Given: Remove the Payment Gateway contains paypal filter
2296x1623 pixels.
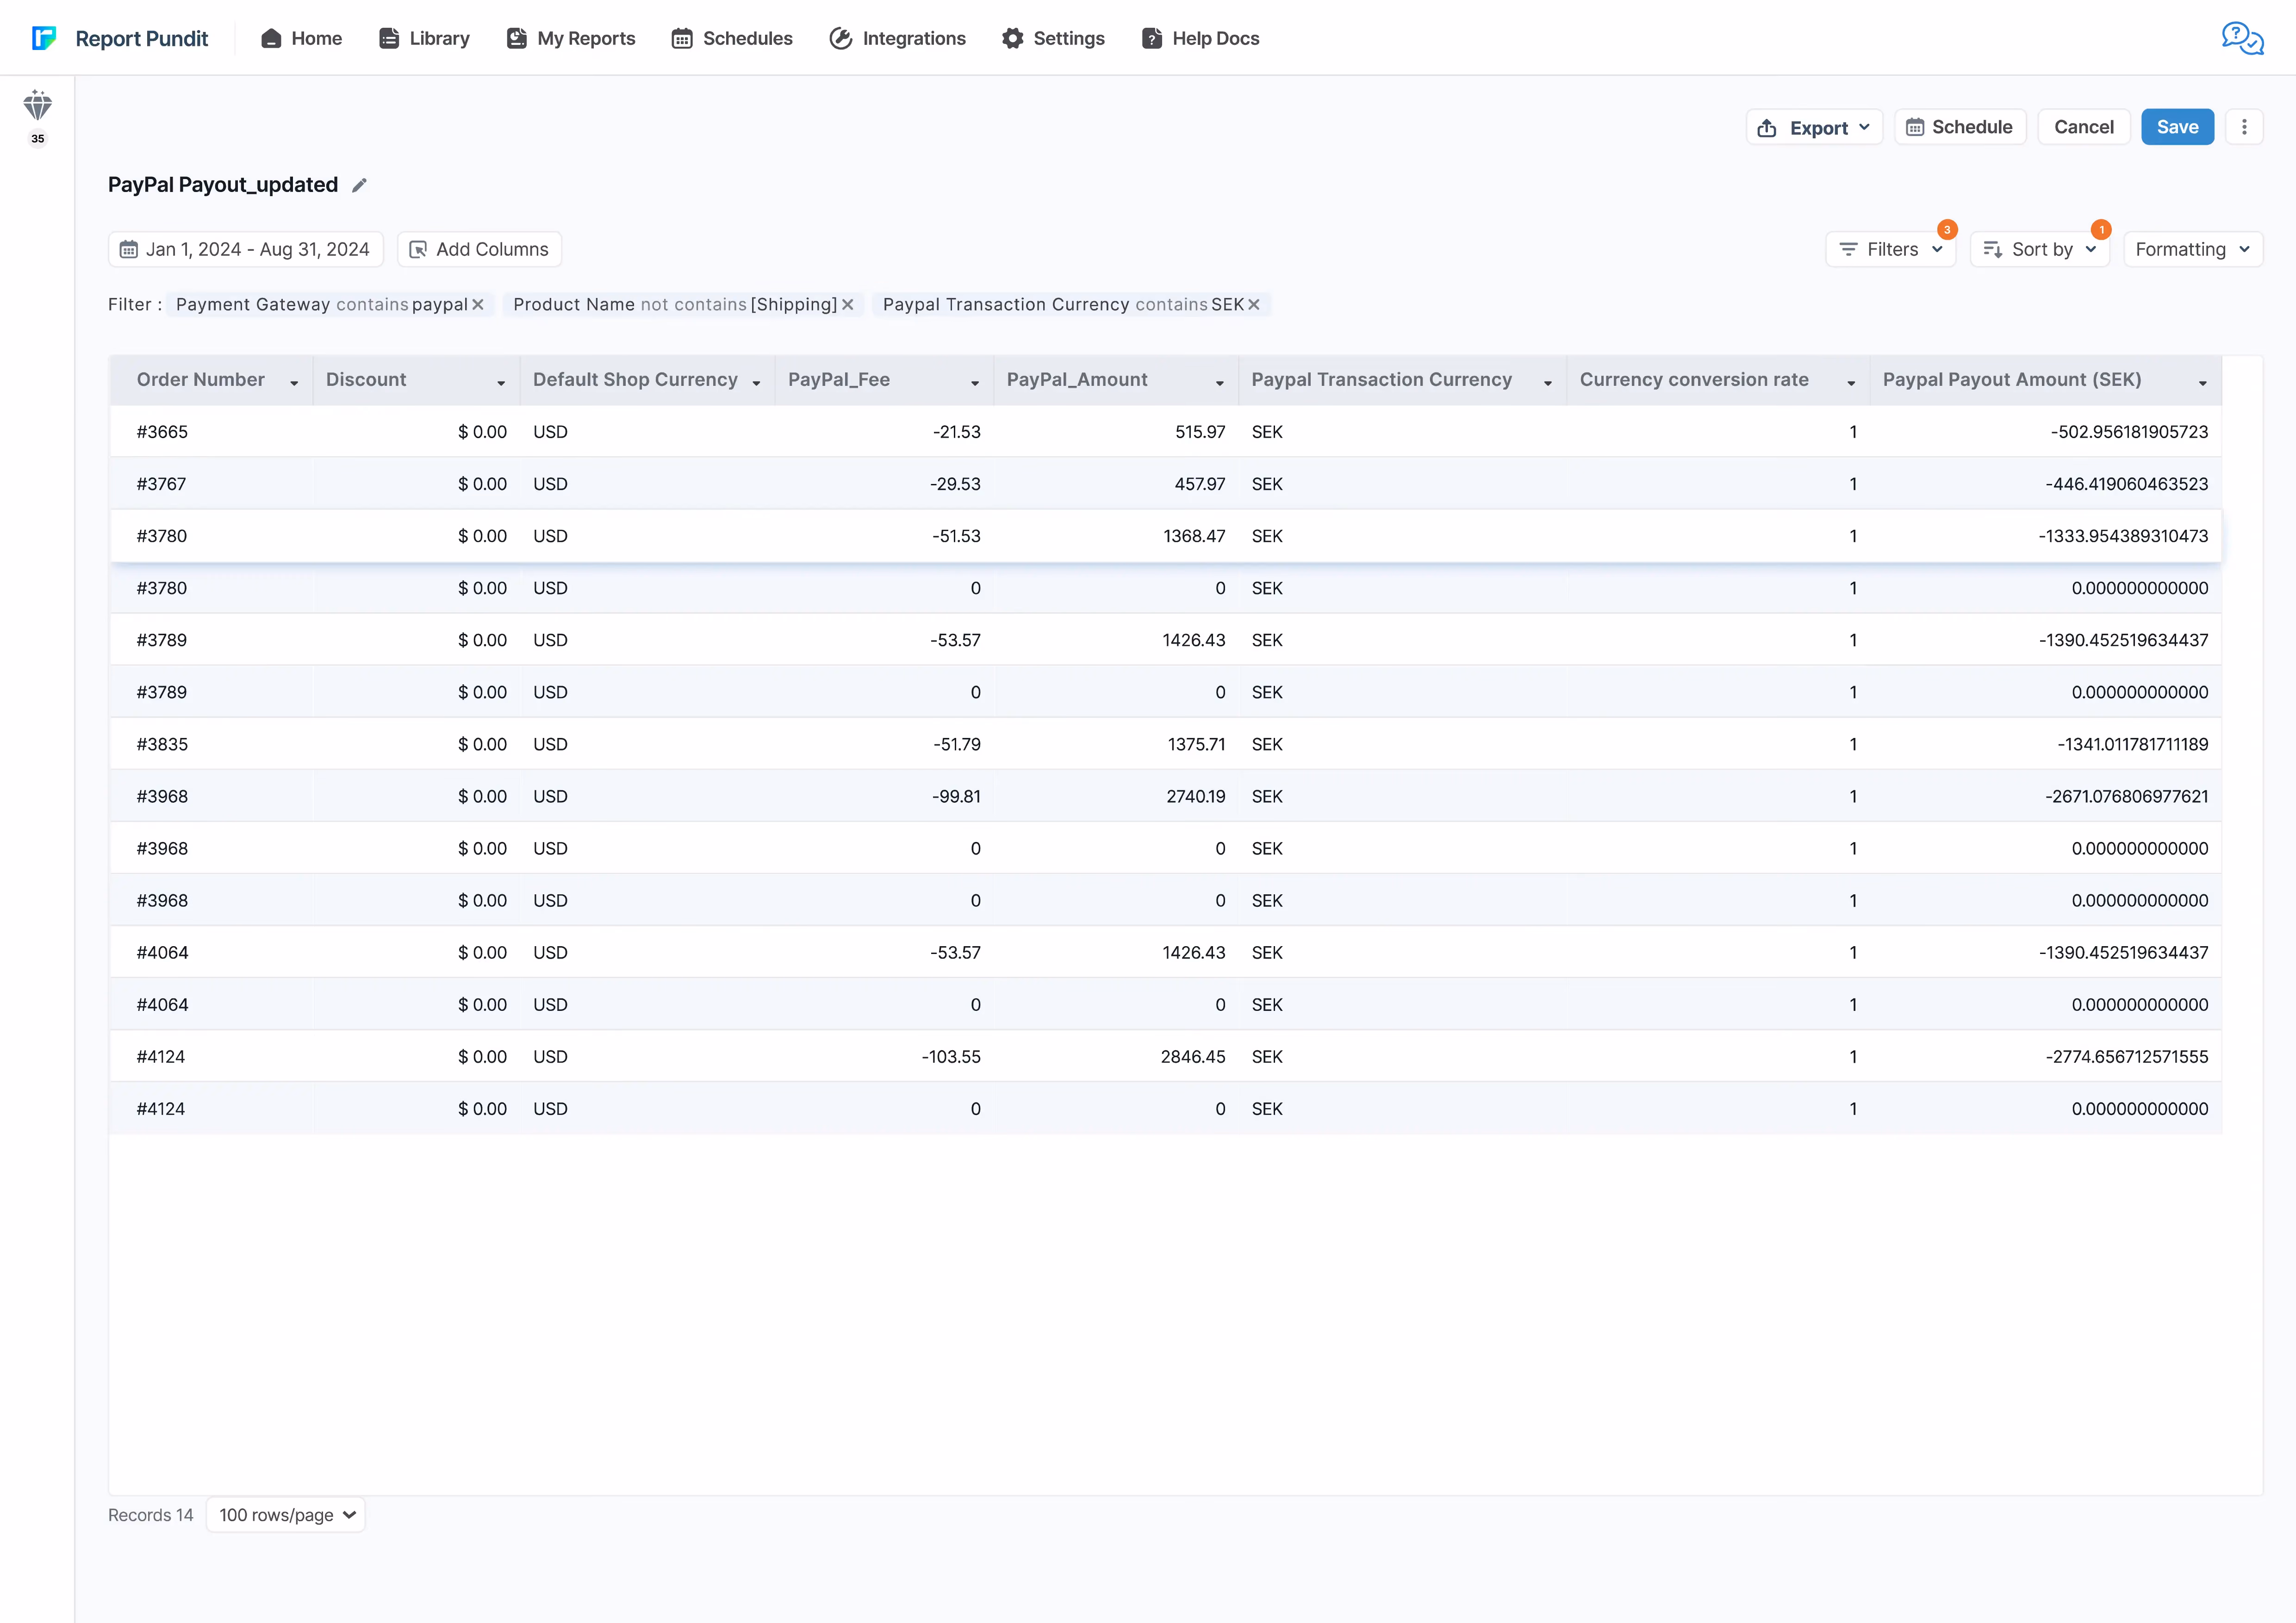Looking at the screenshot, I should point(478,305).
